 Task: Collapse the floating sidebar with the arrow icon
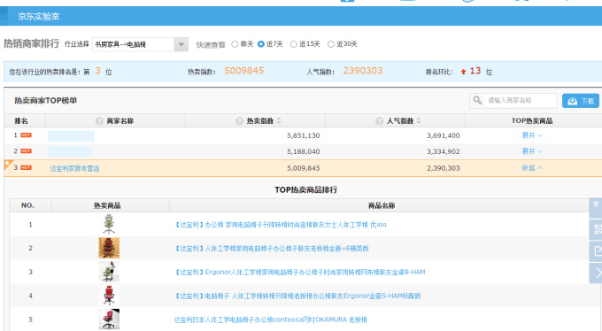pos(596,273)
